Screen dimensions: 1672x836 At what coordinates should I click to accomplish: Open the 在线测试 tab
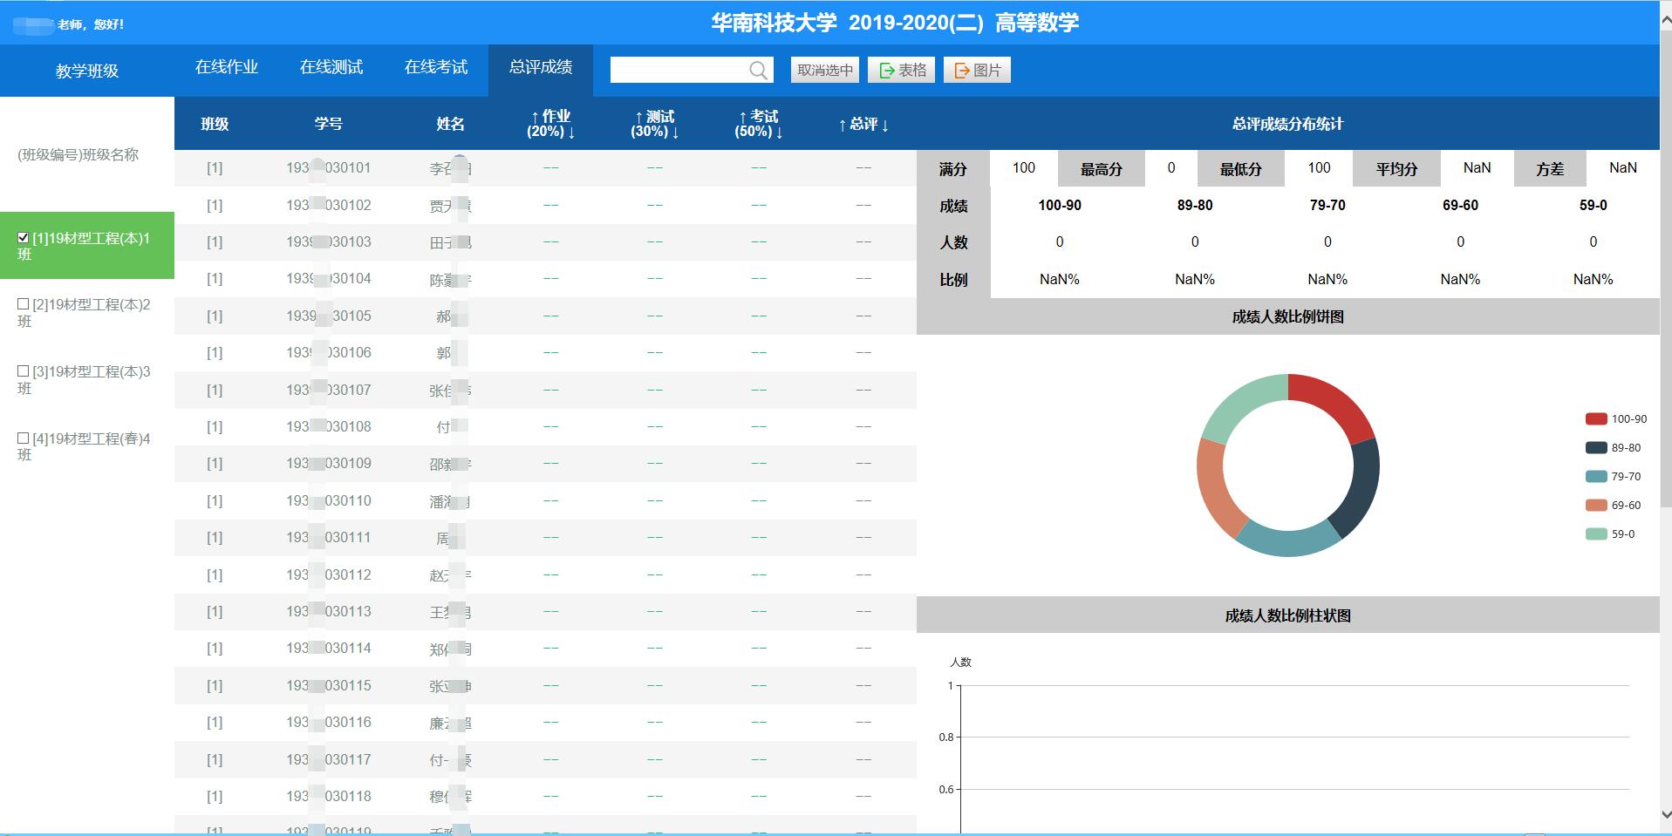click(x=331, y=67)
